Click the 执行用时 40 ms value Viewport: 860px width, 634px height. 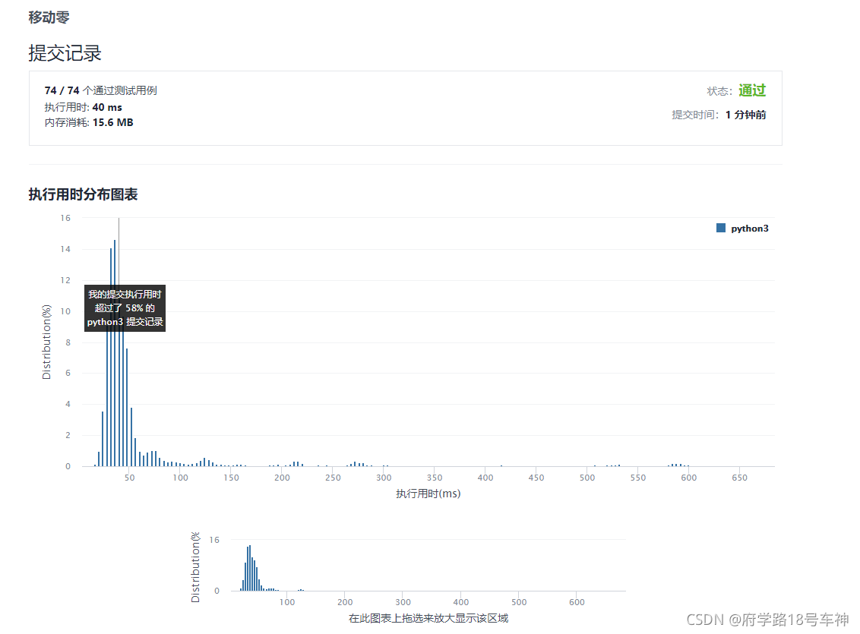[x=107, y=107]
